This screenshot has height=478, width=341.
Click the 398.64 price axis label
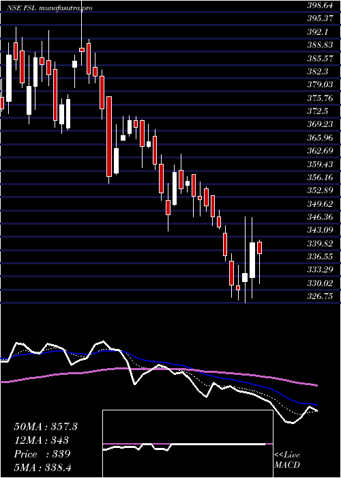click(x=320, y=5)
